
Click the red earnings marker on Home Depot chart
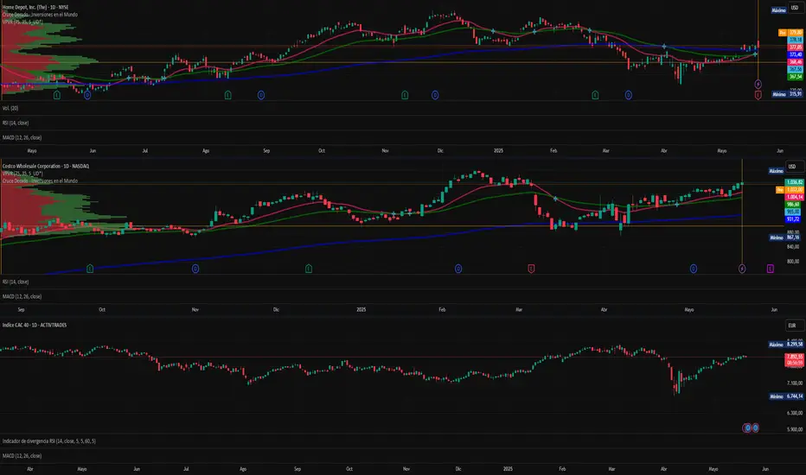pos(758,95)
